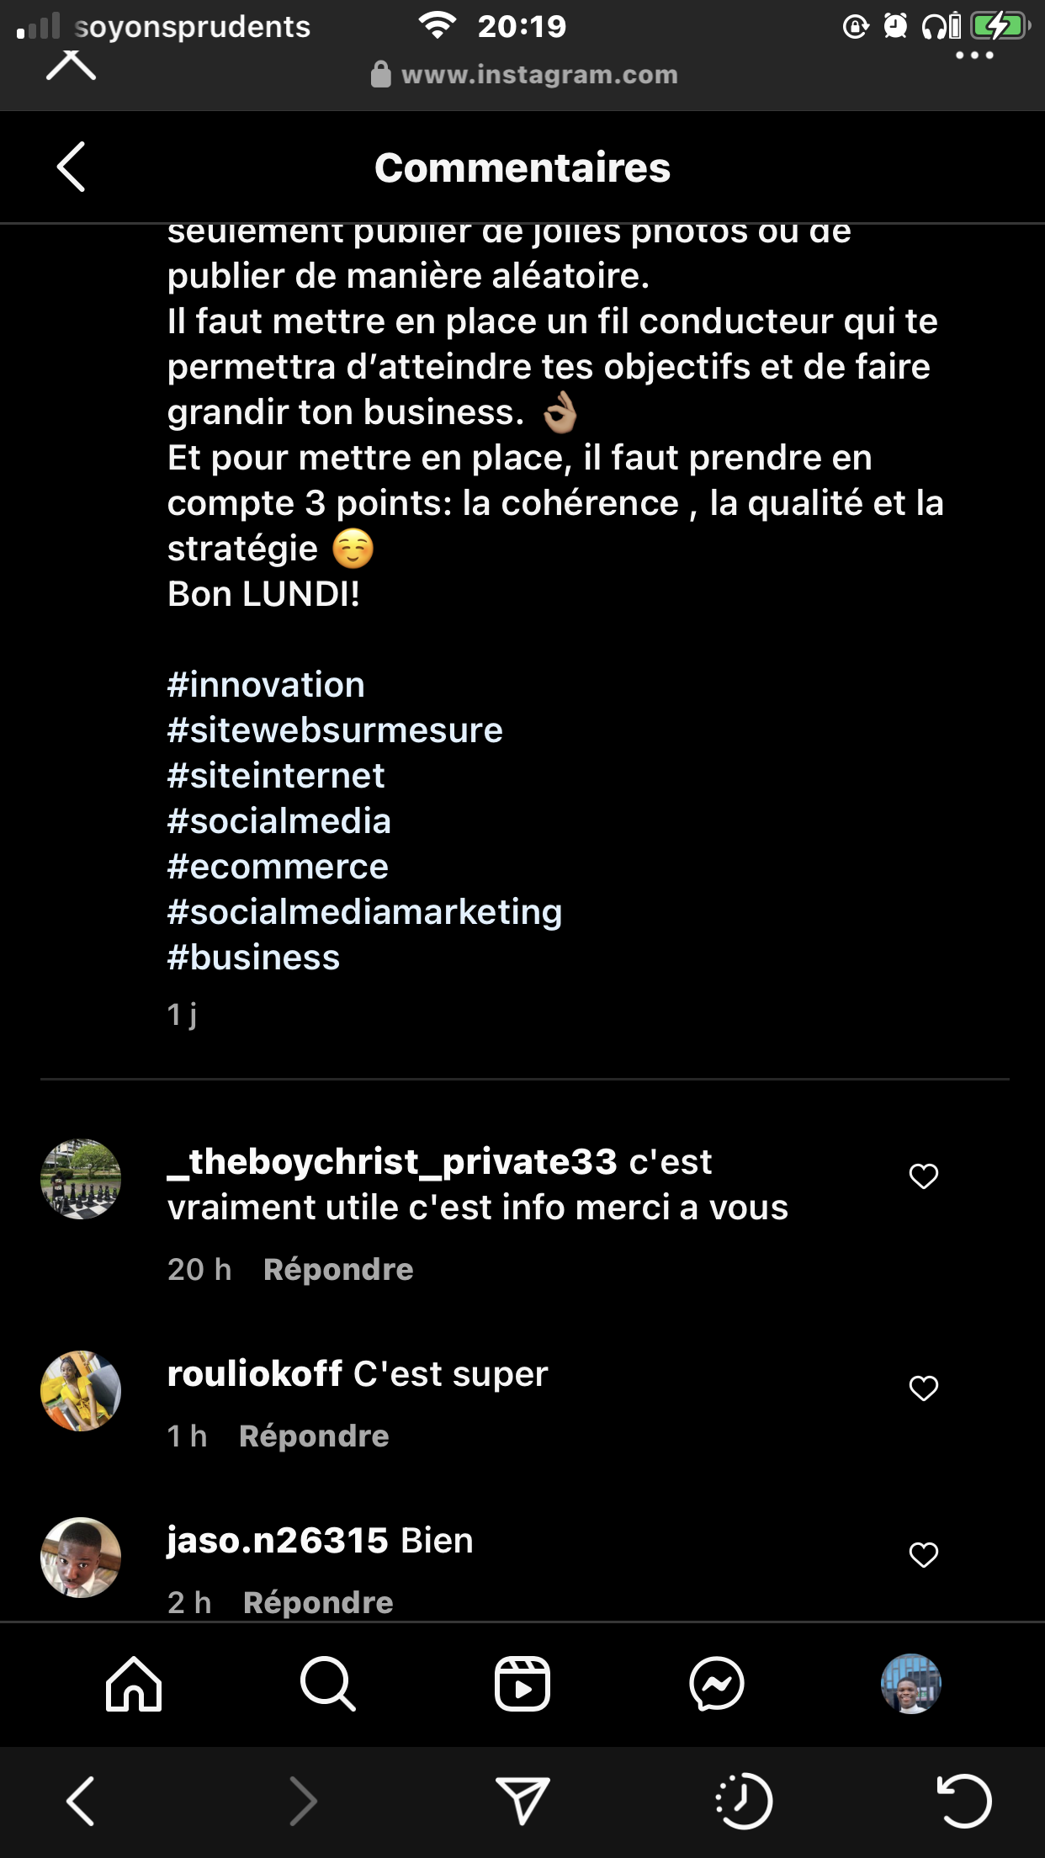Screen dimensions: 1045x1858
Task: Open the three-dot browser menu
Action: click(974, 56)
